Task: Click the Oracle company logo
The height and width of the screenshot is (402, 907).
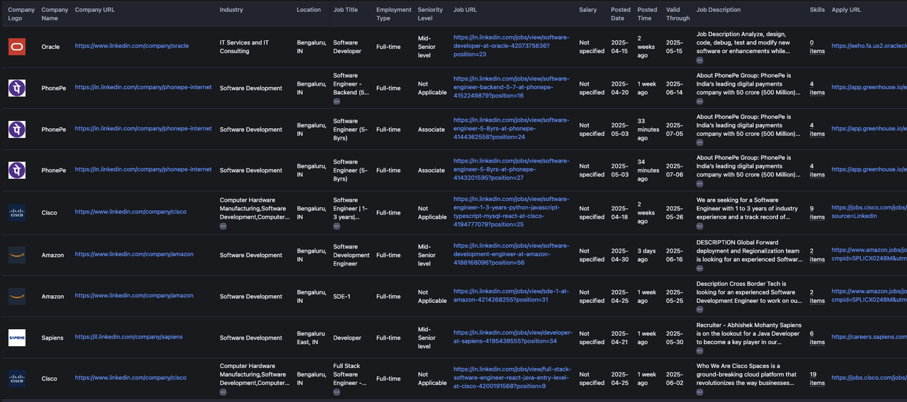Action: (17, 47)
